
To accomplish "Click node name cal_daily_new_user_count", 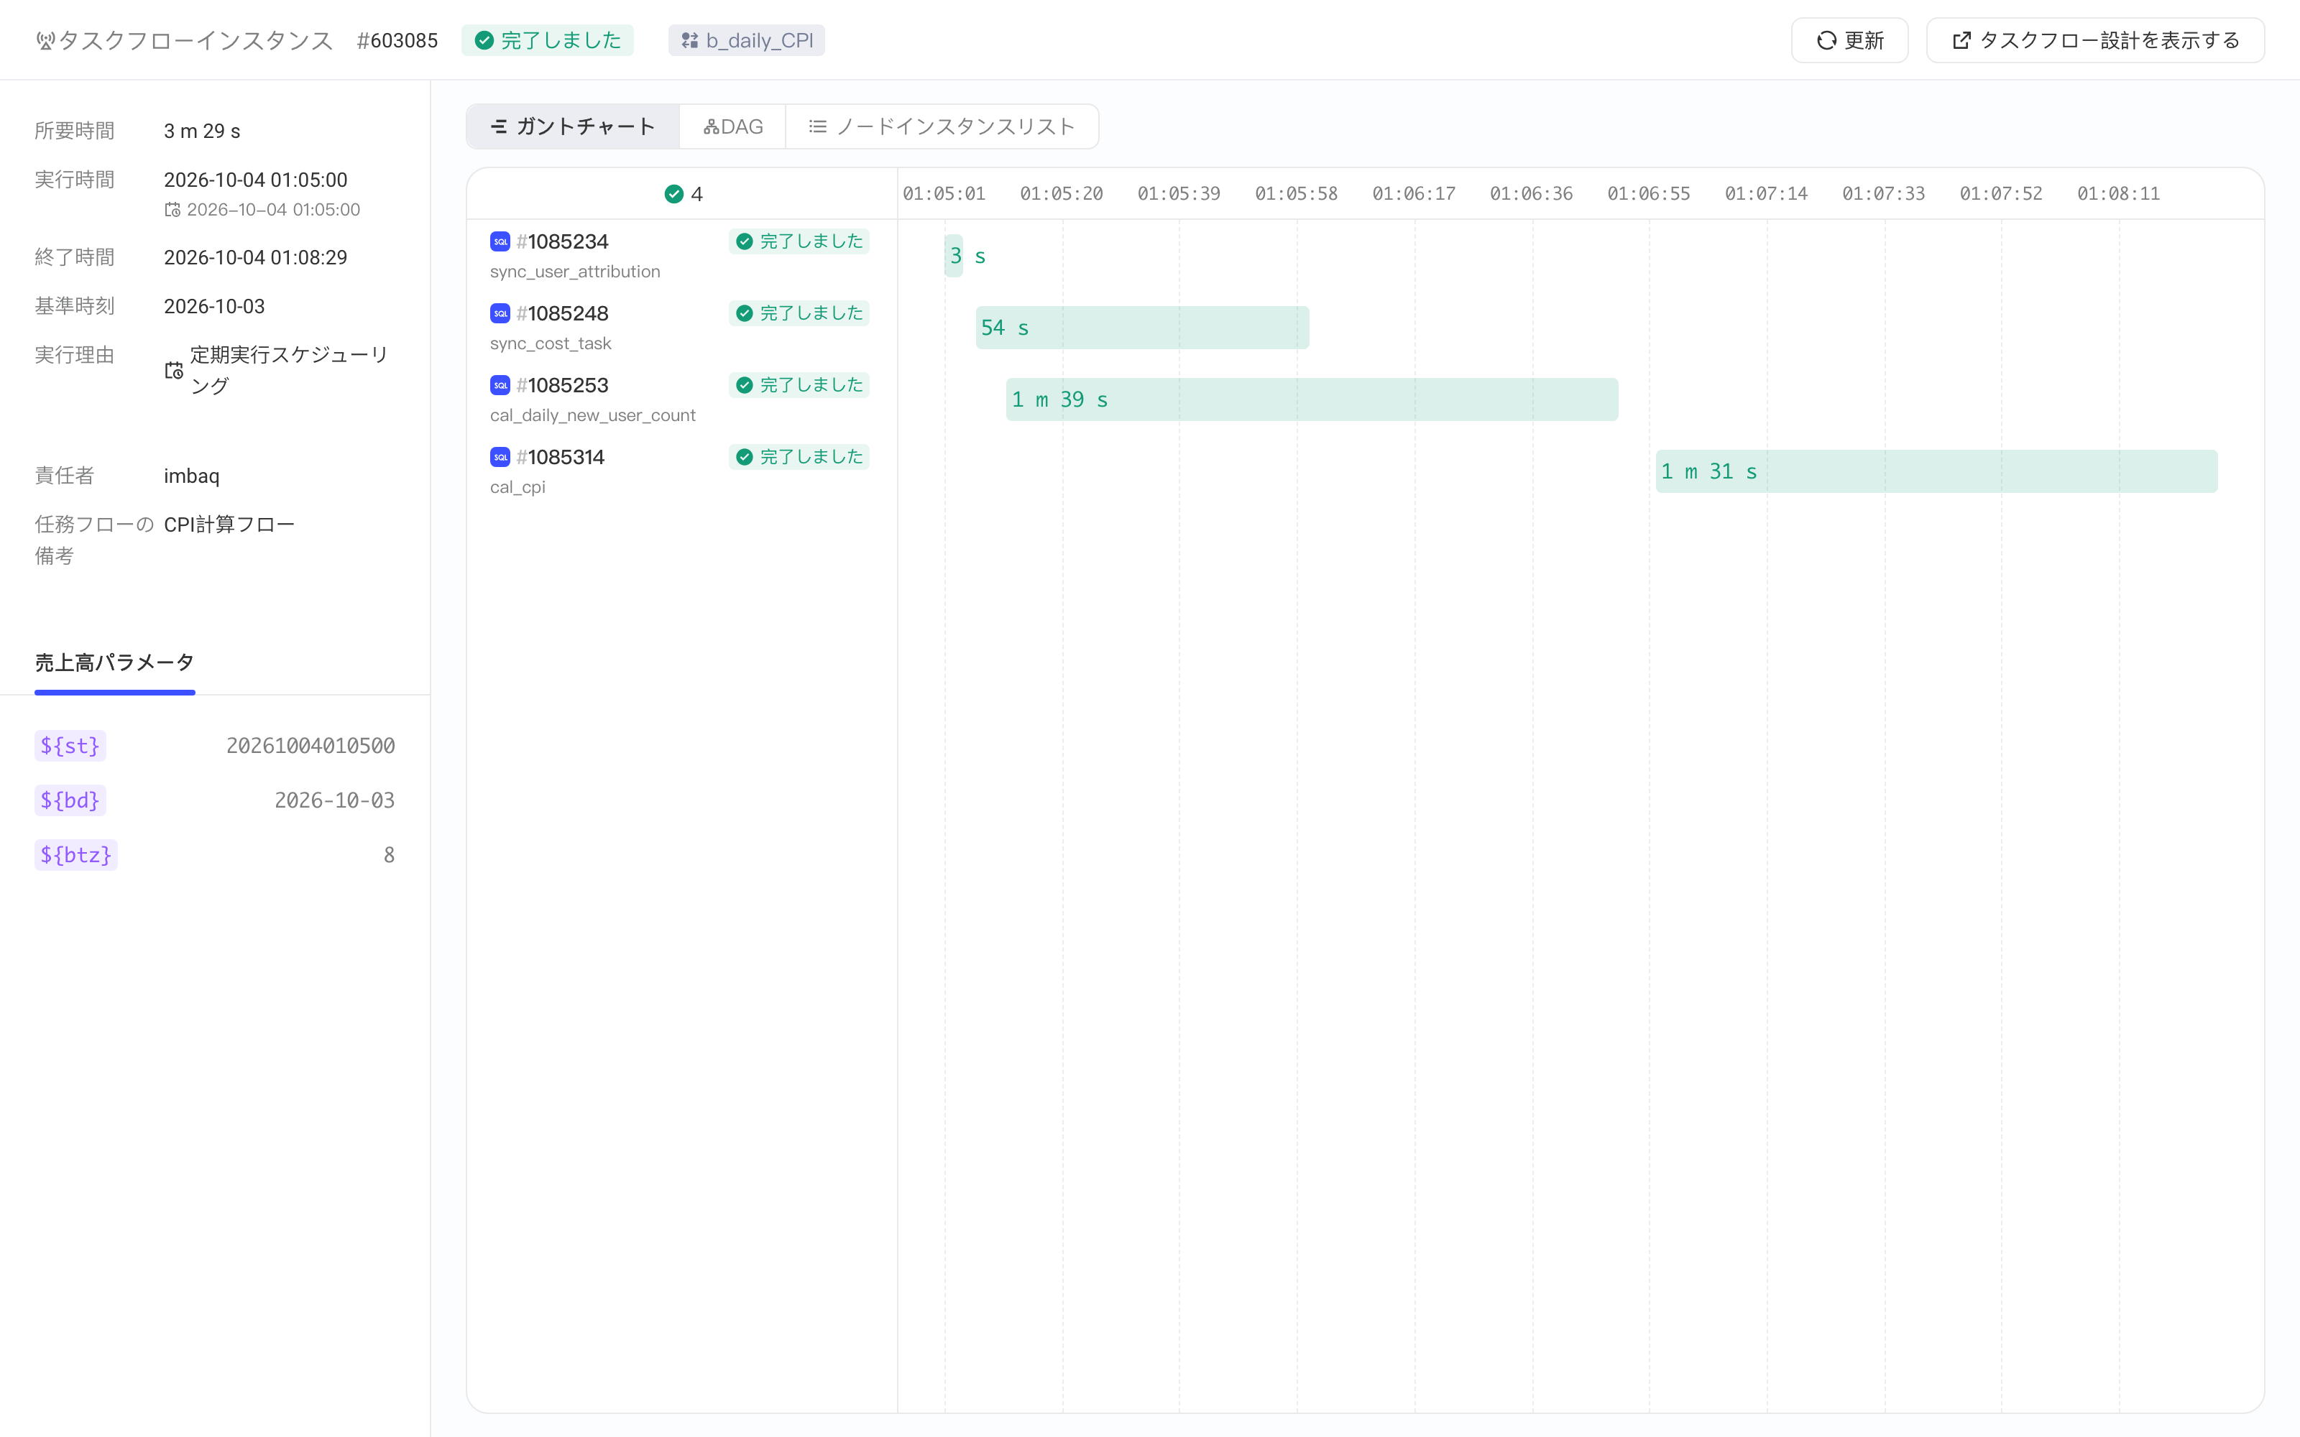I will pos(593,415).
